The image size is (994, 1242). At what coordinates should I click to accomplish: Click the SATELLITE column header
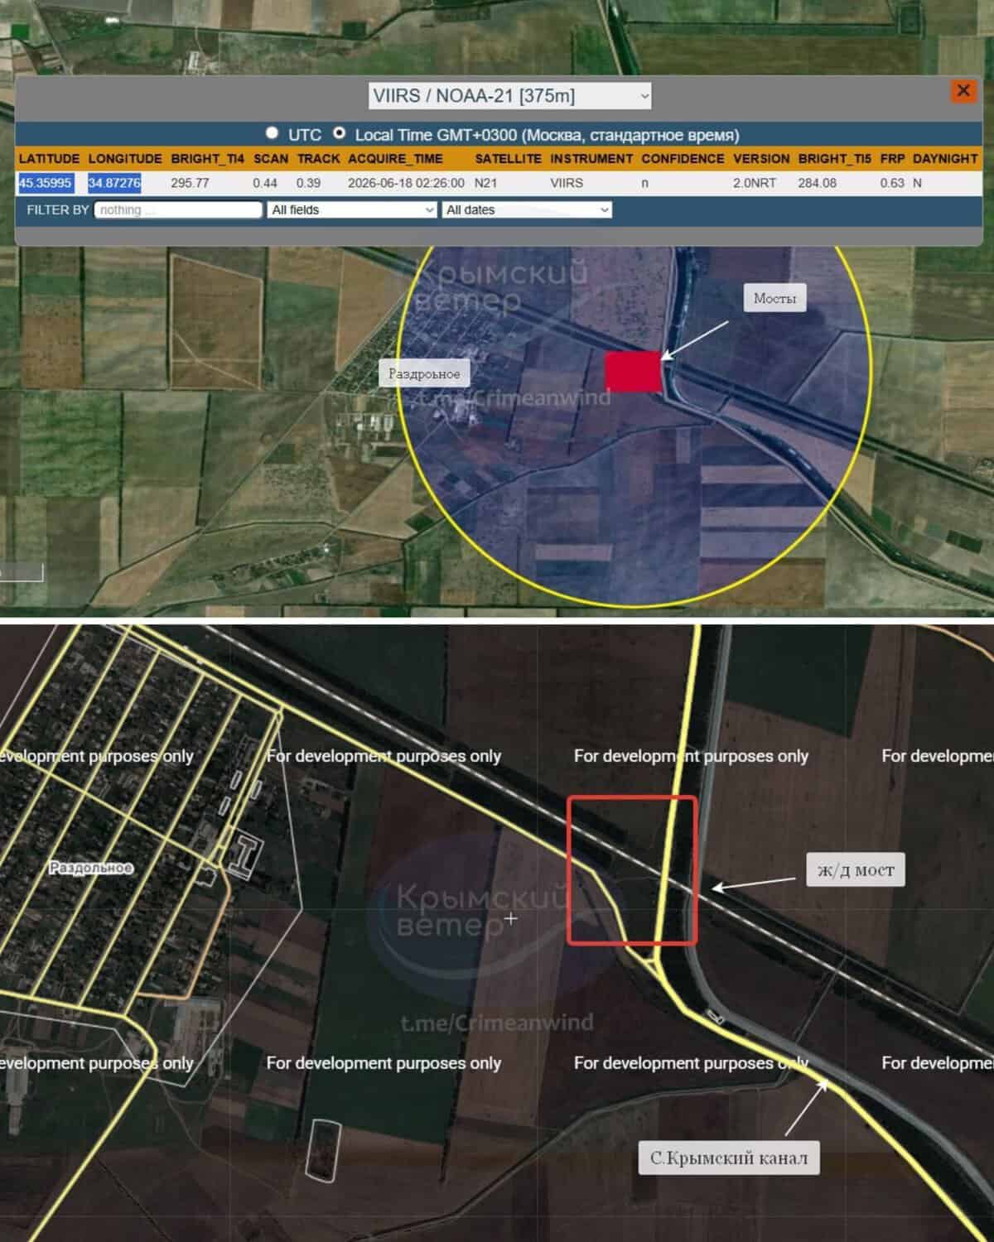point(508,159)
